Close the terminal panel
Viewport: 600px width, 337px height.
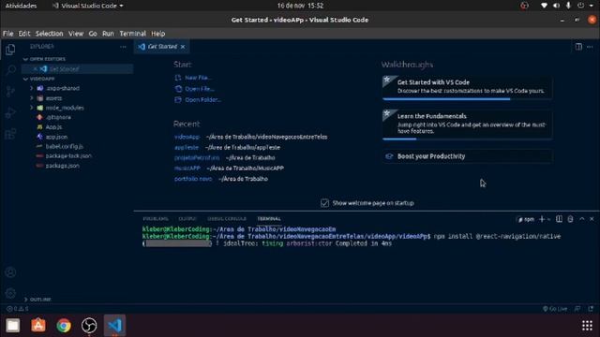click(x=592, y=219)
